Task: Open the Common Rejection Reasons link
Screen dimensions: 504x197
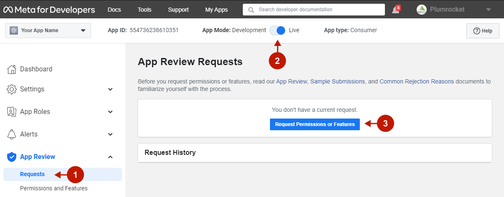Action: 416,81
